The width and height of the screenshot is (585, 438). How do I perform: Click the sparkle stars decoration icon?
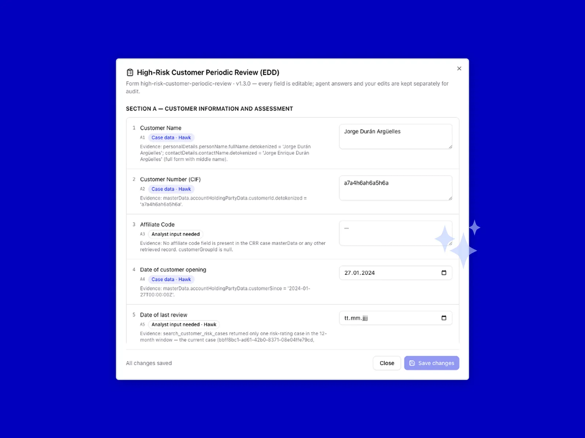[457, 243]
